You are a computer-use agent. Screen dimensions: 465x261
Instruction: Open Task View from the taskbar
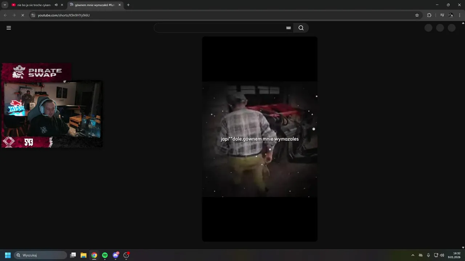73,255
